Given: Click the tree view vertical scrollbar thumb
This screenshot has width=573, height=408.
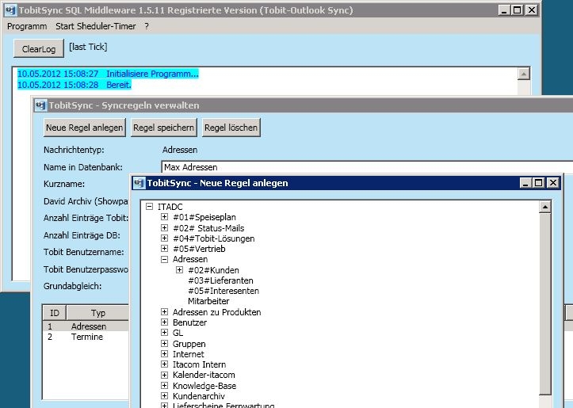Looking at the screenshot, I should [x=544, y=304].
